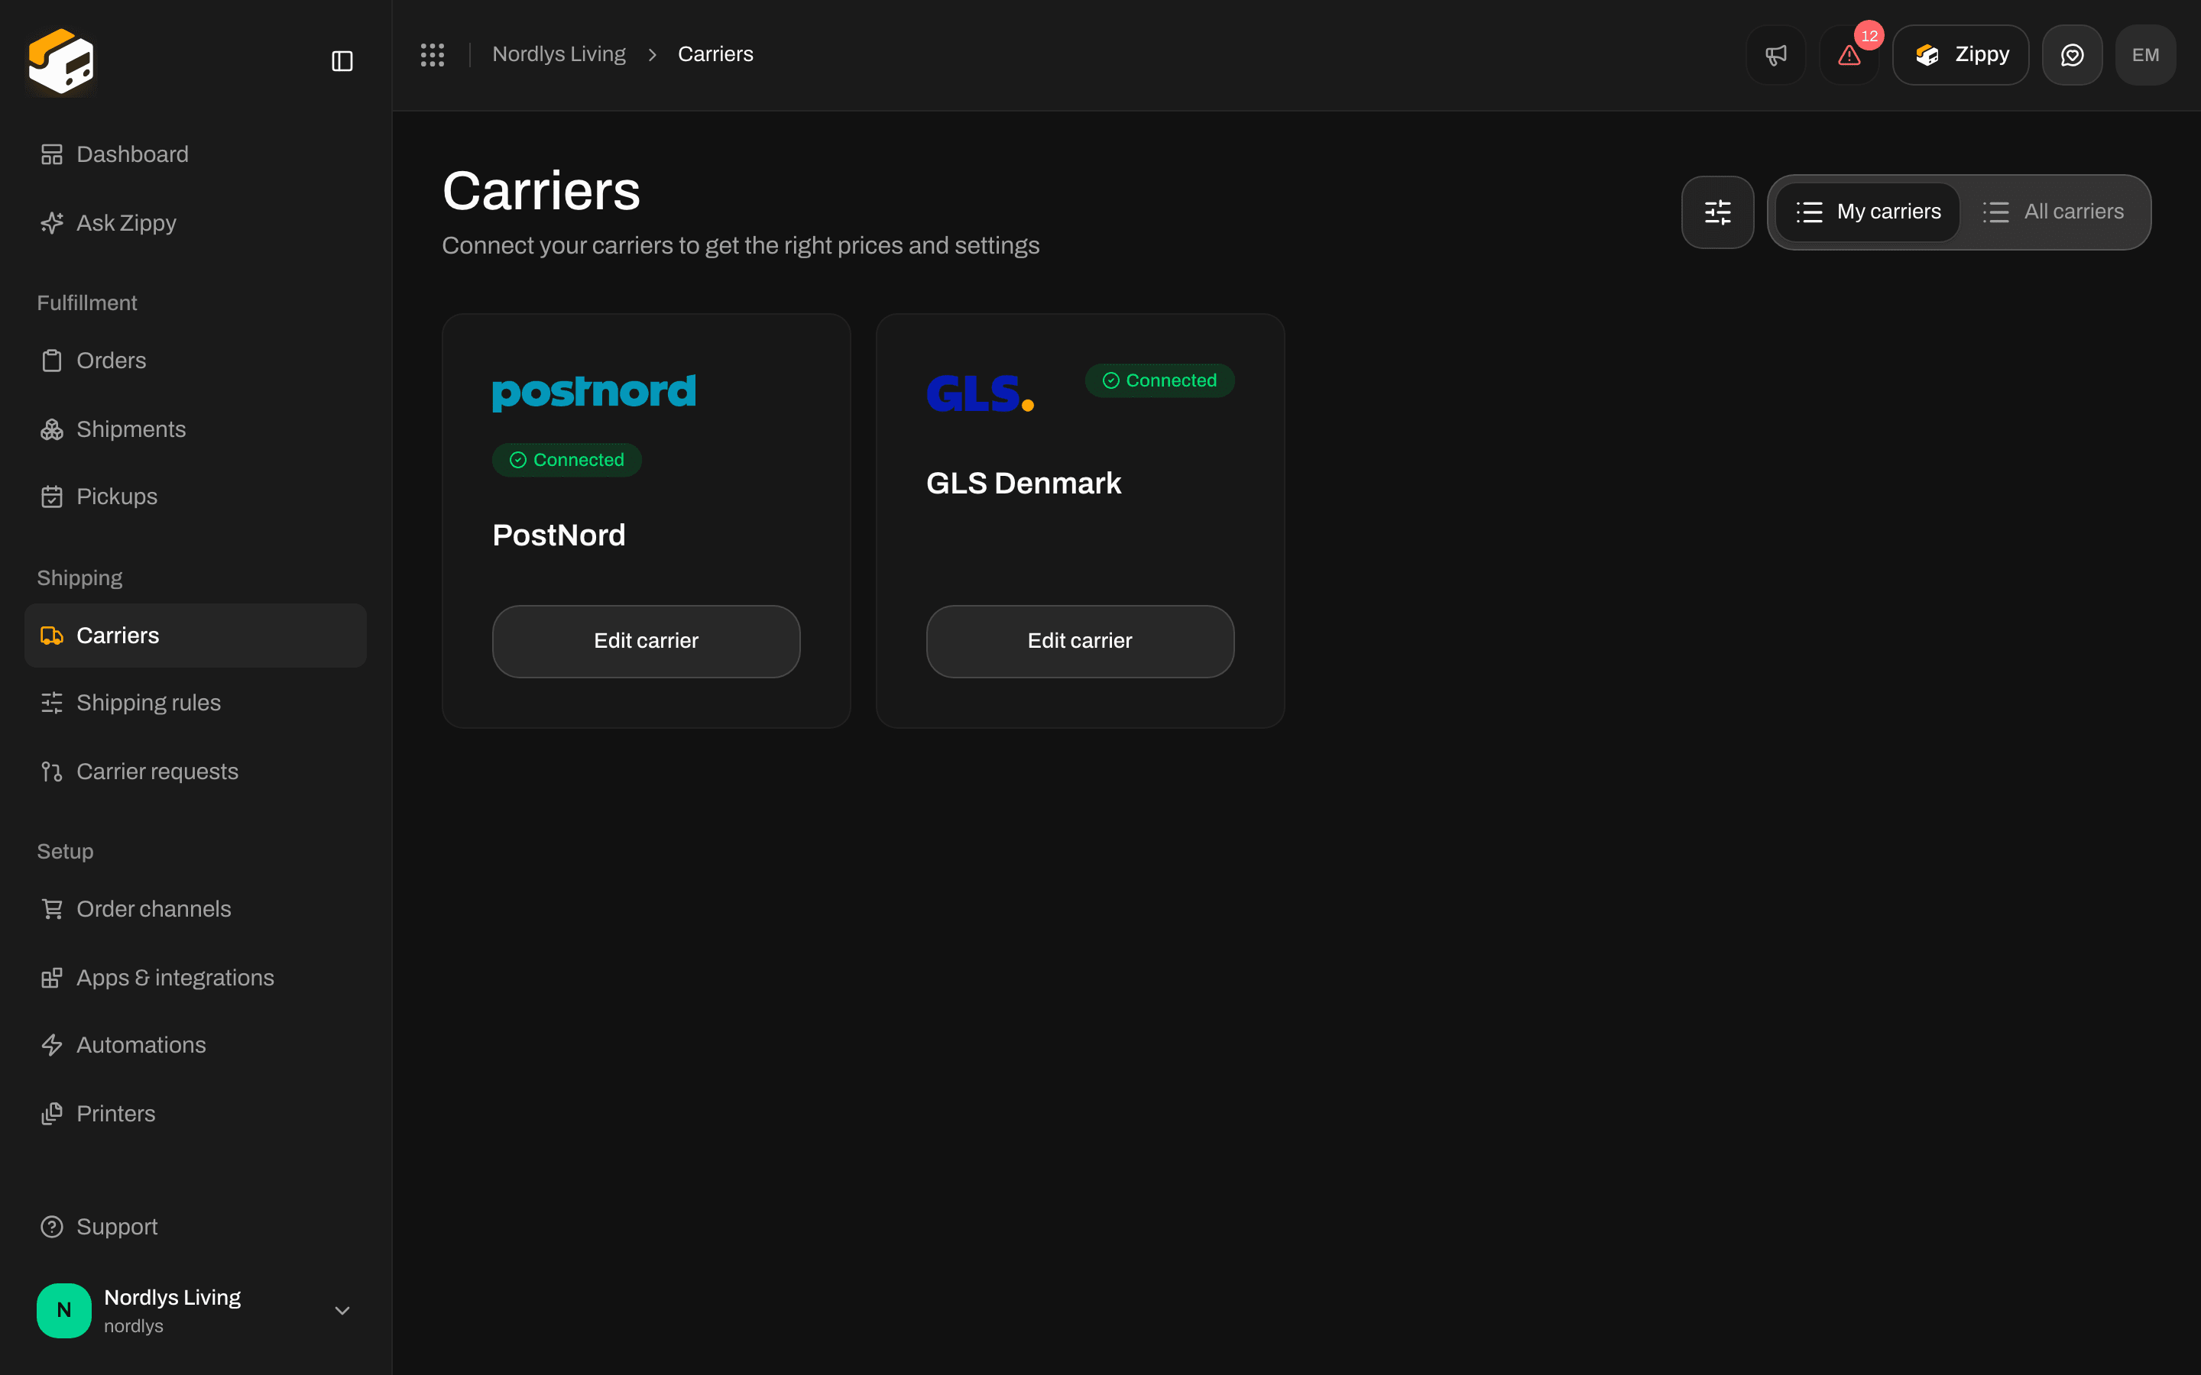Viewport: 2201px width, 1375px height.
Task: Switch to My carriers view
Action: tap(1868, 212)
